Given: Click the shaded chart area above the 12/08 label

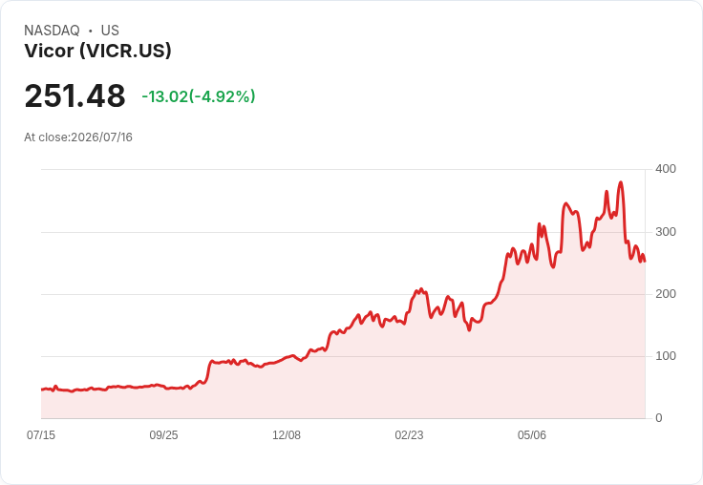Looking at the screenshot, I should (287, 390).
